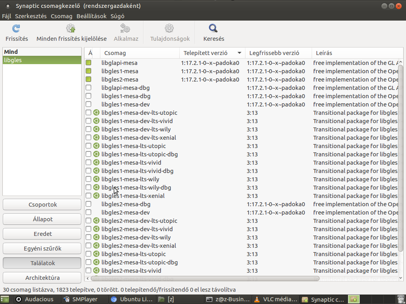Sort by Telepített verzió column arrow
Screen dimensions: 406x304
pyautogui.click(x=239, y=53)
